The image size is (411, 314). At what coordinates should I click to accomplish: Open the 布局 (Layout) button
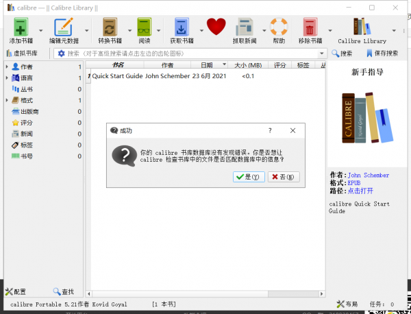click(347, 304)
